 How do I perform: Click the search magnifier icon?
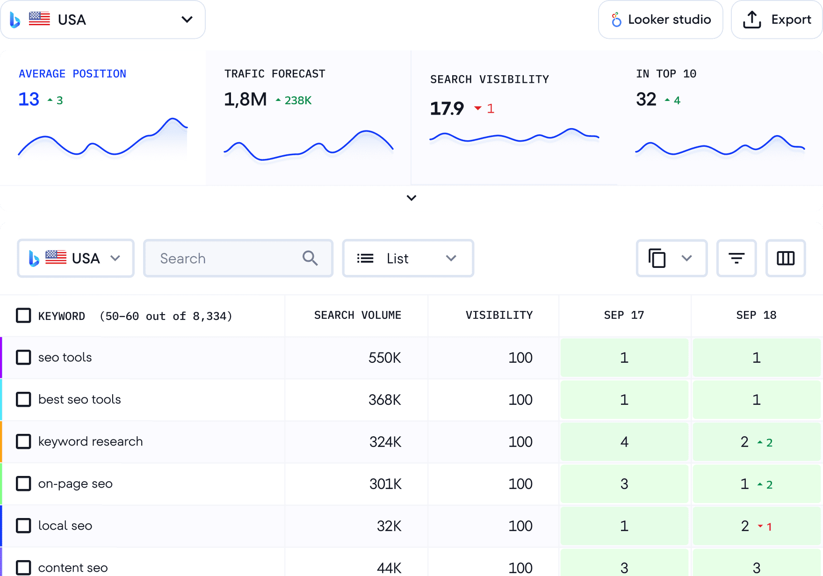click(310, 258)
